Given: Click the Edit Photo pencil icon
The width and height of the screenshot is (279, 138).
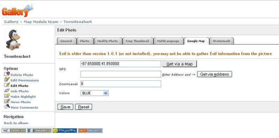Looking at the screenshot, I should click(7, 85).
